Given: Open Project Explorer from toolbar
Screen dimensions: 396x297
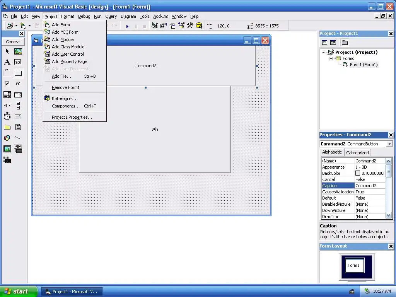Looking at the screenshot, I should tap(155, 26).
